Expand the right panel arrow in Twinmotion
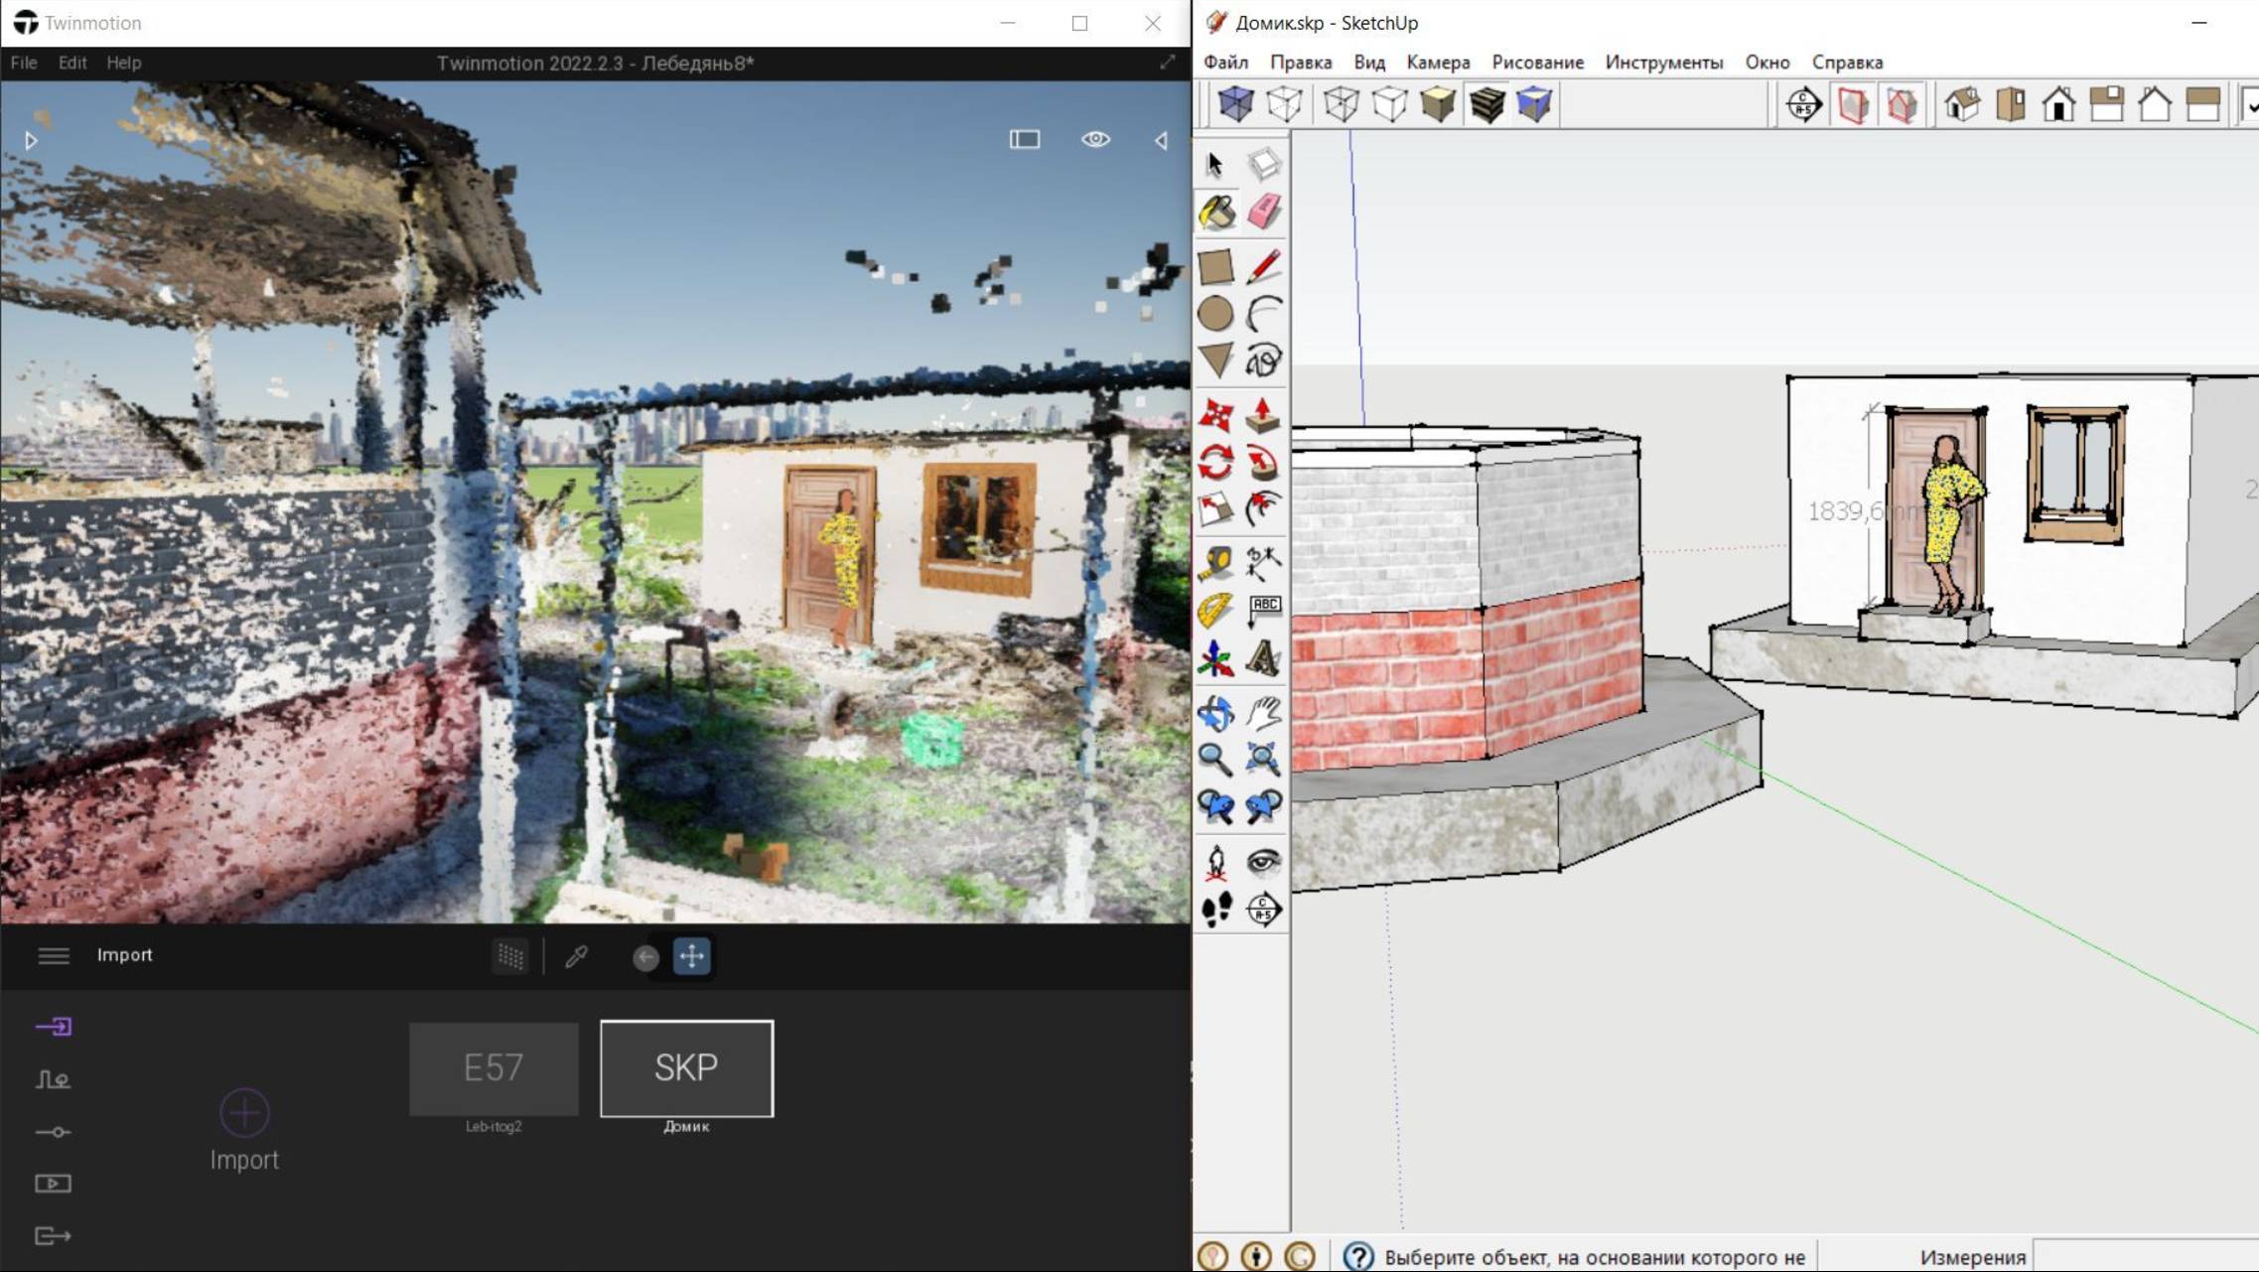2259x1272 pixels. tap(1161, 141)
